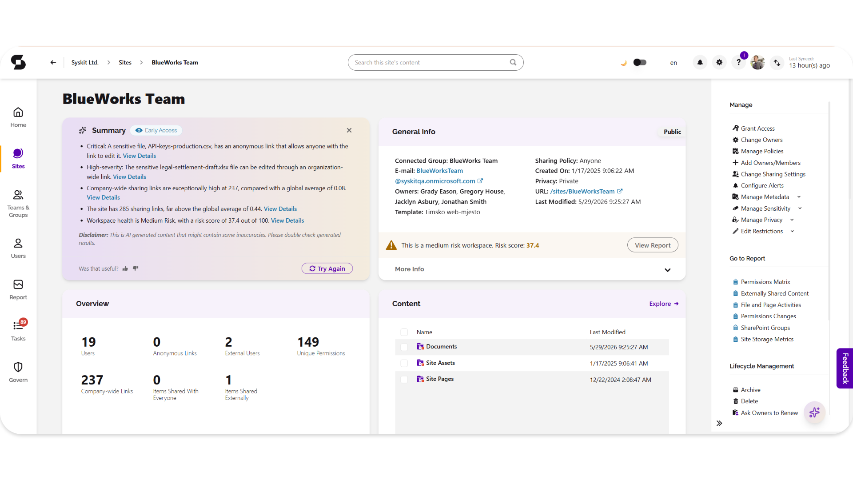Click the search magnifier icon
The width and height of the screenshot is (853, 480).
click(513, 62)
